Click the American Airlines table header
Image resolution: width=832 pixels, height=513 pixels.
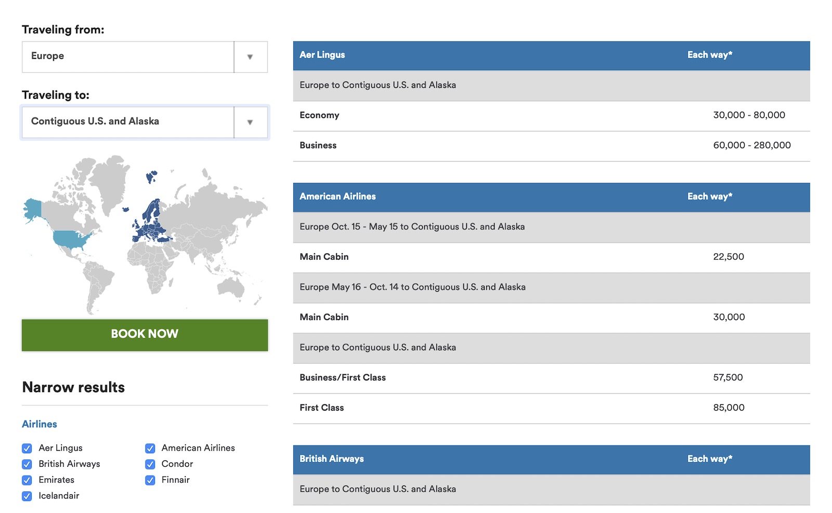tap(551, 197)
